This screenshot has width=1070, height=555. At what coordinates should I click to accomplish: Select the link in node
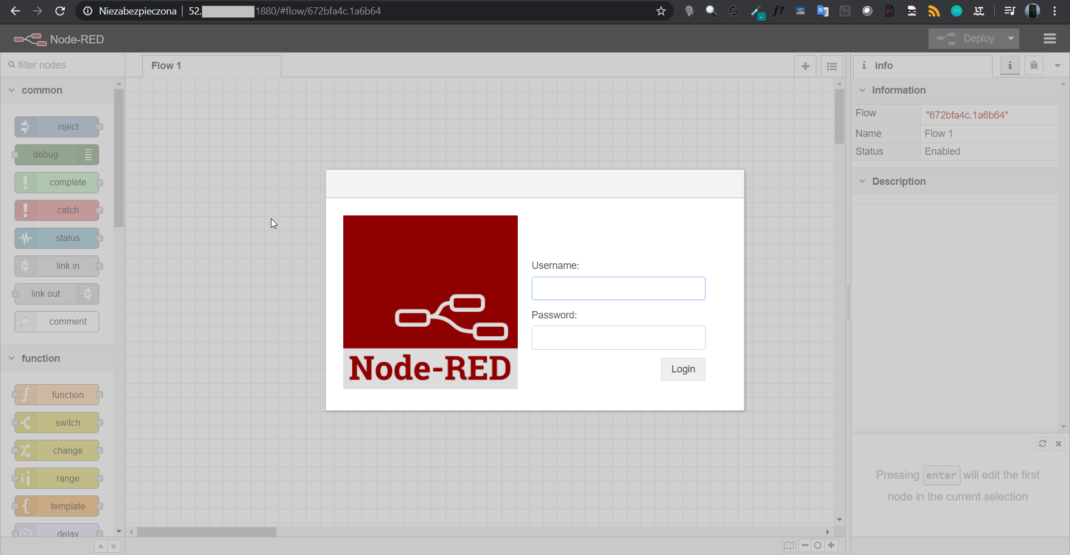click(x=57, y=266)
